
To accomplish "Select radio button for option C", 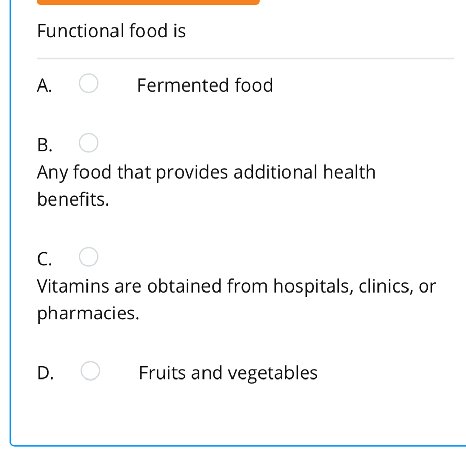I will tap(89, 257).
